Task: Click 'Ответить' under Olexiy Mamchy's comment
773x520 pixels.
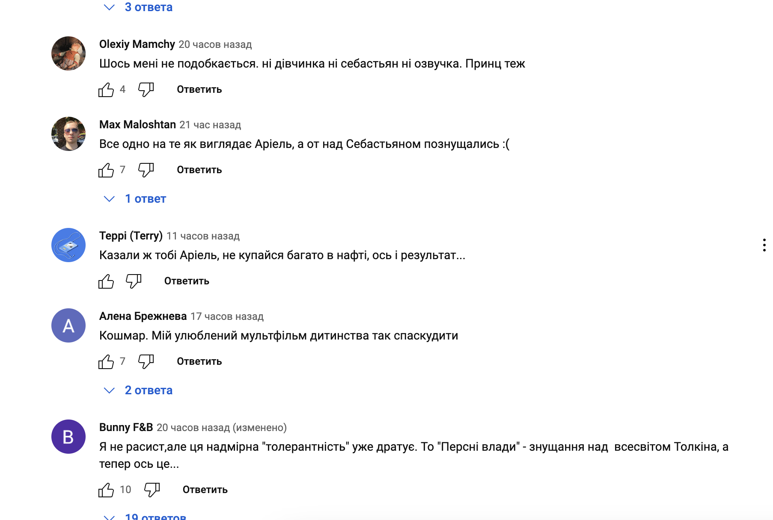Action: 199,89
